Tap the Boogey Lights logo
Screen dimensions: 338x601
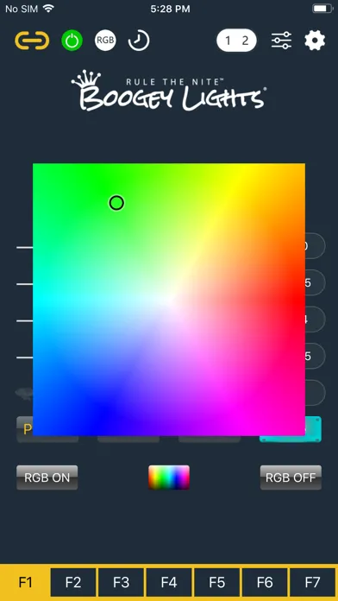tap(168, 91)
